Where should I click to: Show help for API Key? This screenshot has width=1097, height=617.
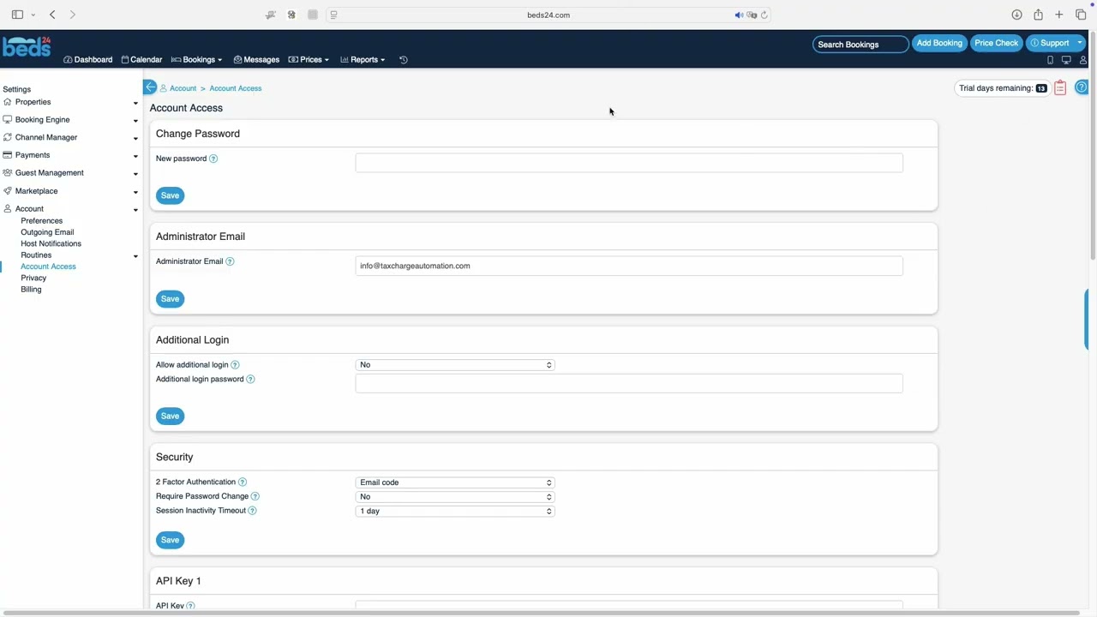tap(190, 606)
